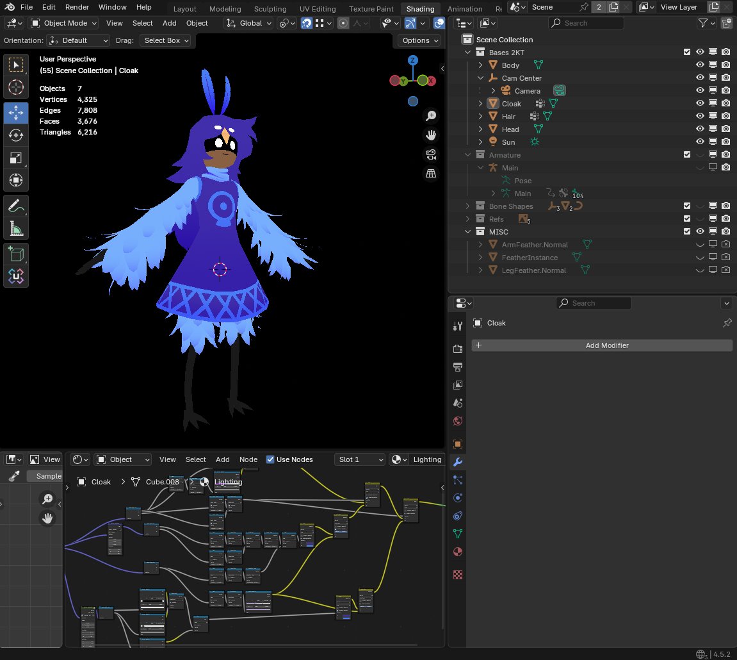Viewport: 737px width, 660px height.
Task: Open the Material Properties tab
Action: click(x=457, y=552)
